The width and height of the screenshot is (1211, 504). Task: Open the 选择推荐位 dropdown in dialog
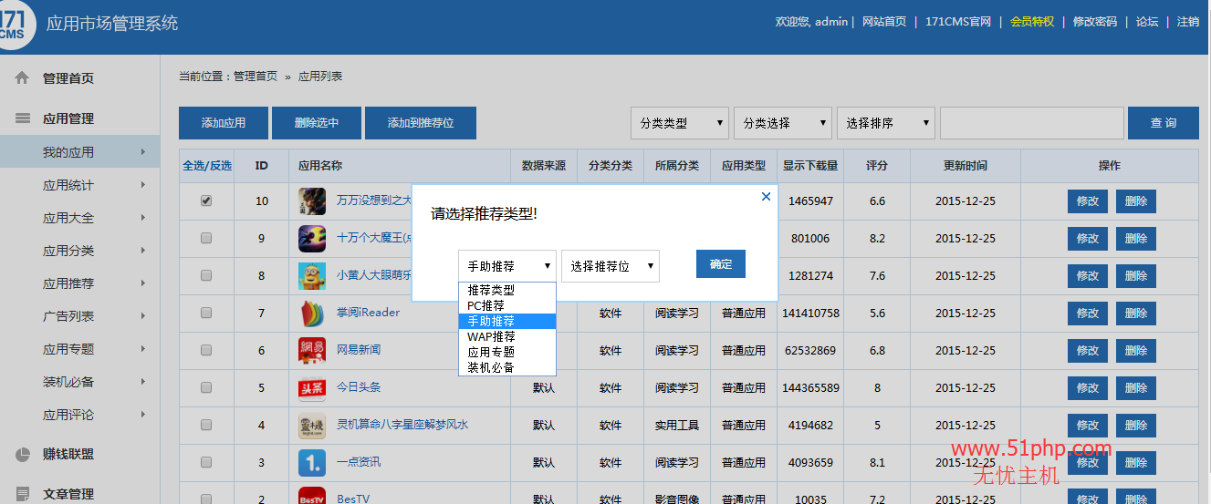(x=610, y=266)
